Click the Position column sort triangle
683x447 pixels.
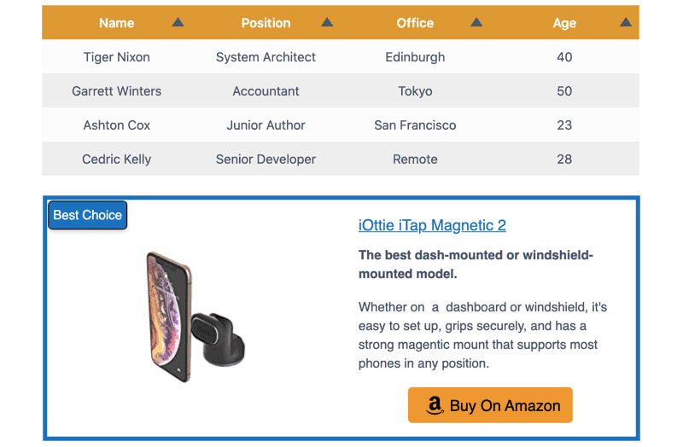[x=327, y=22]
